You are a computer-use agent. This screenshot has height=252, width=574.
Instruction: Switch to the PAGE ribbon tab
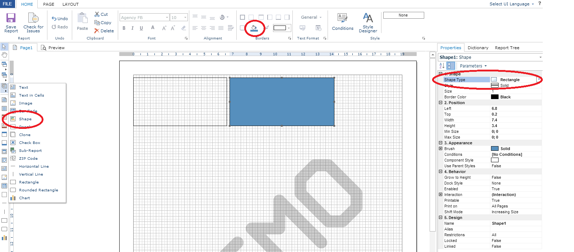click(48, 4)
